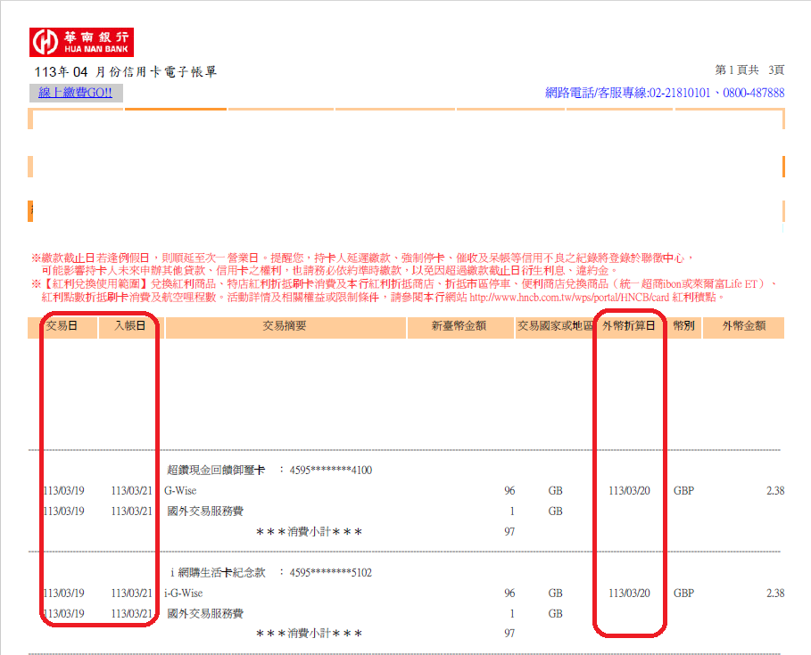This screenshot has height=655, width=811.
Task: Click card number ending in 4100
Action: 331,470
